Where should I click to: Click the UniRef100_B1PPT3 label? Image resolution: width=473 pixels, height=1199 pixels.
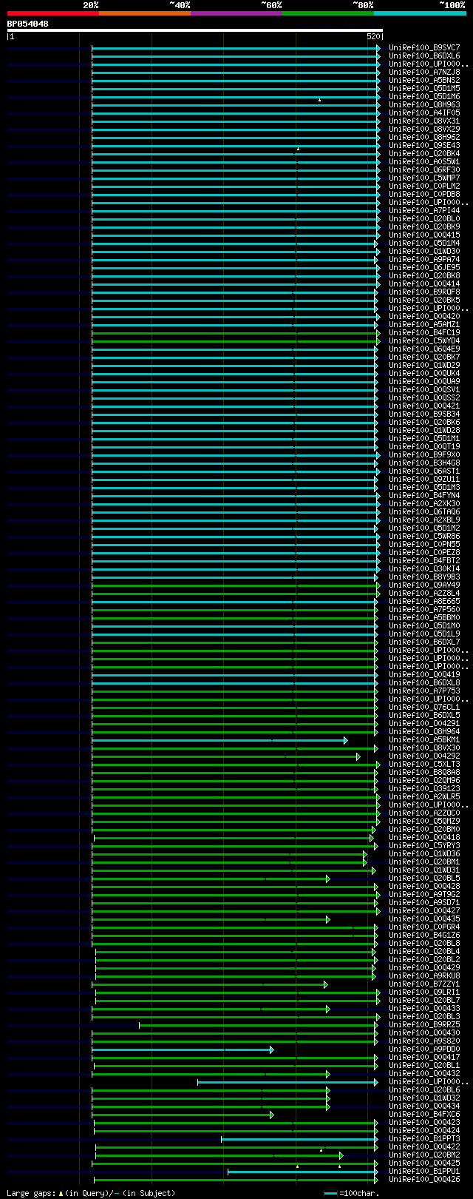tap(424, 1138)
